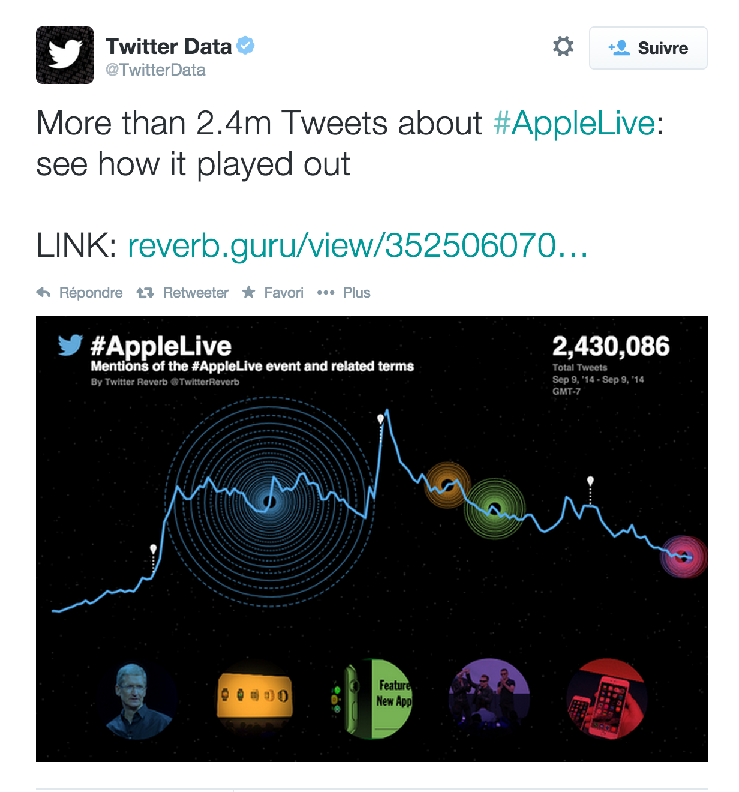Click the Twitter bird logo in chart
Image resolution: width=739 pixels, height=792 pixels.
tap(70, 345)
